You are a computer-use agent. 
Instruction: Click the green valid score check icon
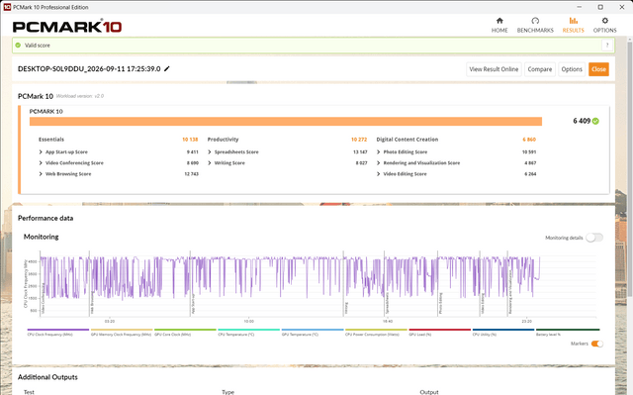[x=18, y=46]
